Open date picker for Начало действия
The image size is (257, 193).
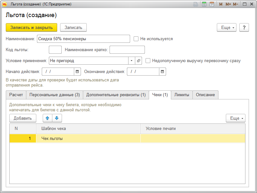(x=77, y=71)
